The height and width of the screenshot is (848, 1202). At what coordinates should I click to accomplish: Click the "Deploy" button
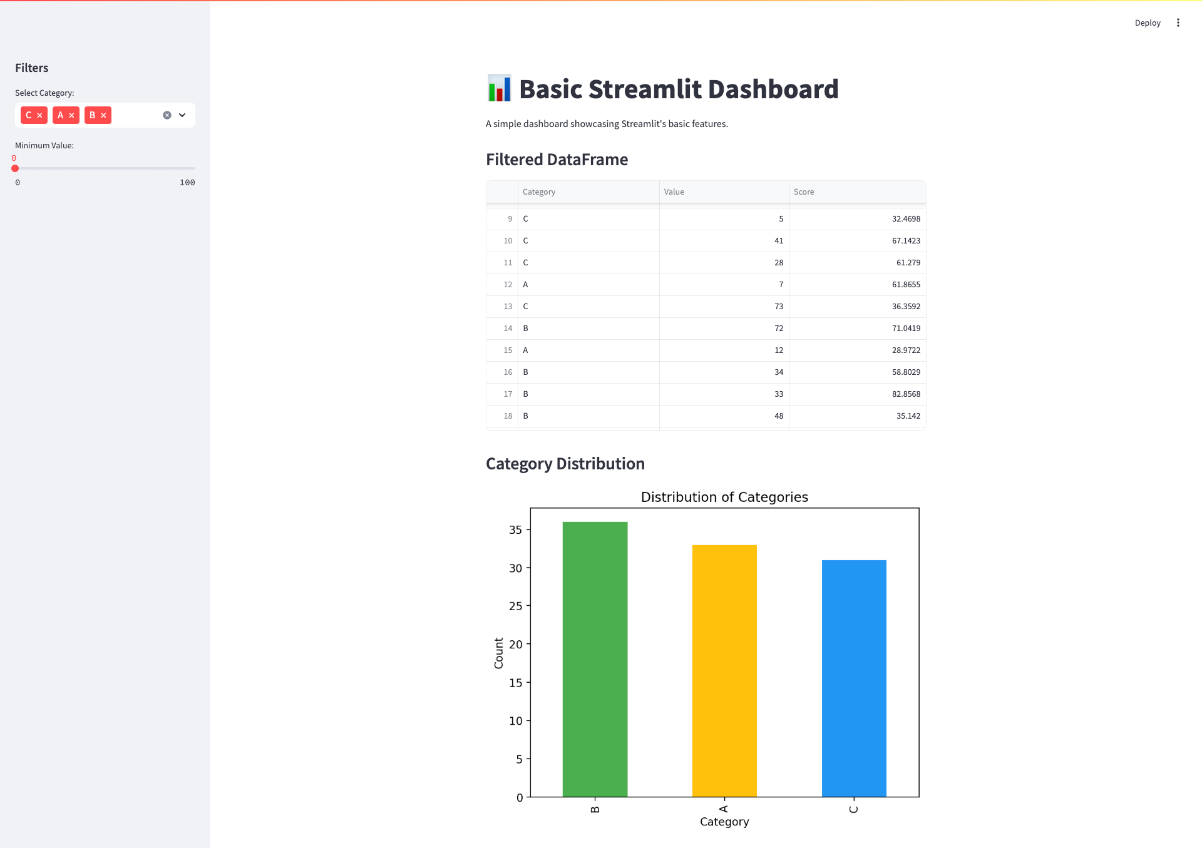pos(1147,23)
